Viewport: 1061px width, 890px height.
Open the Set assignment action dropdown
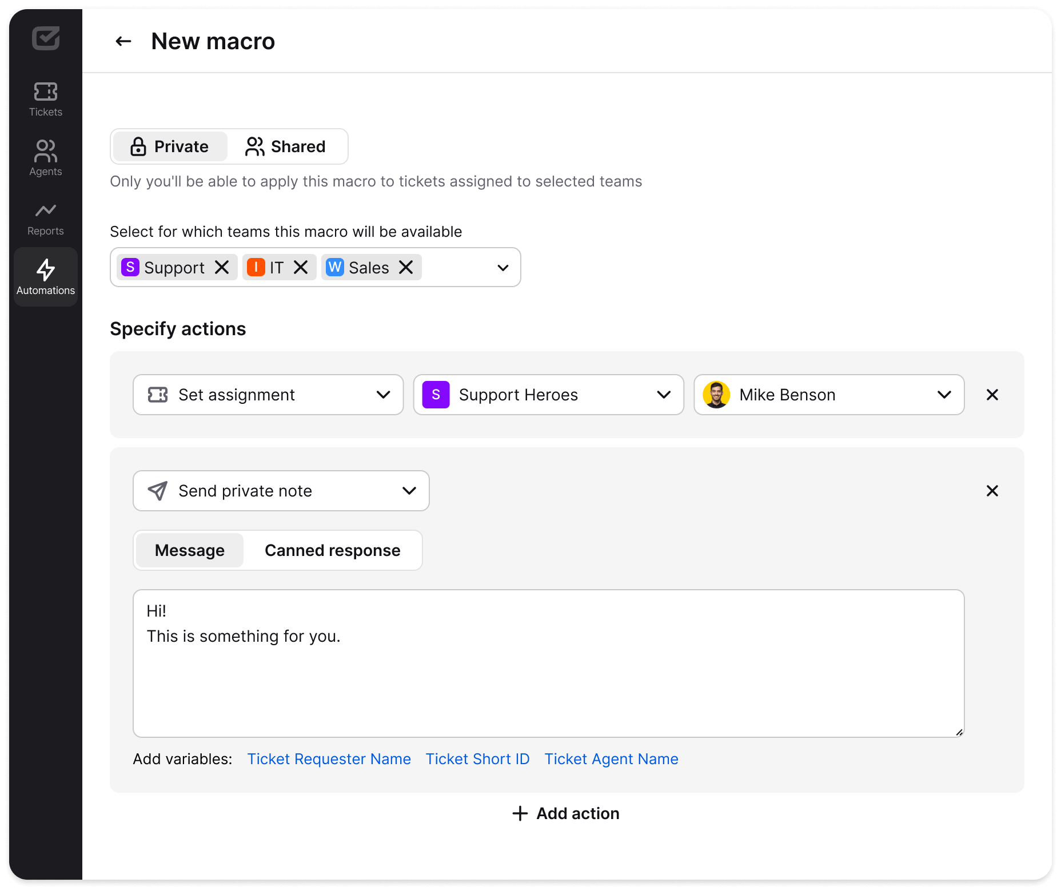coord(268,395)
